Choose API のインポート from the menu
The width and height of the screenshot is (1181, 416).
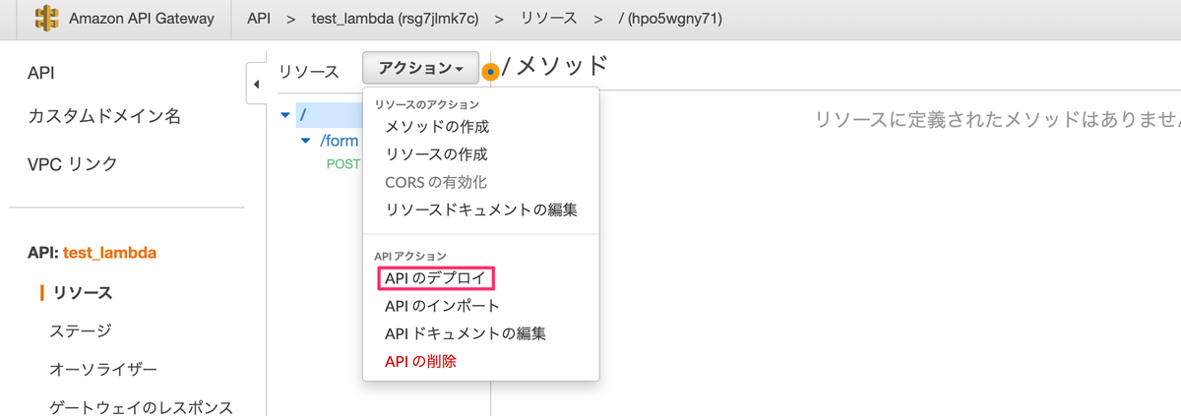pos(443,306)
